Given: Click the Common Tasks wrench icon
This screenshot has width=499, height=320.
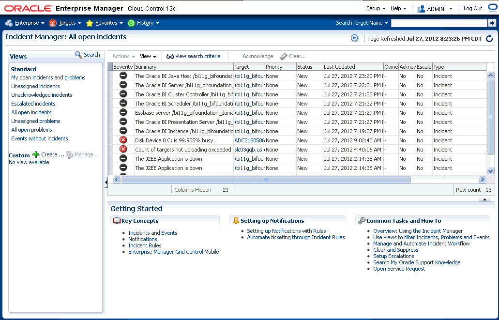Looking at the screenshot, I should 362,221.
